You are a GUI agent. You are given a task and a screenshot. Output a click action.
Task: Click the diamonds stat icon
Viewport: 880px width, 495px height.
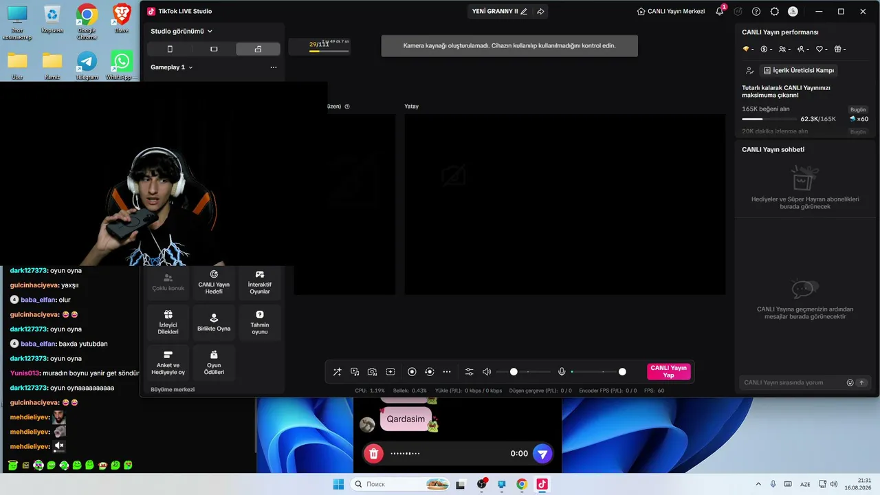click(747, 49)
